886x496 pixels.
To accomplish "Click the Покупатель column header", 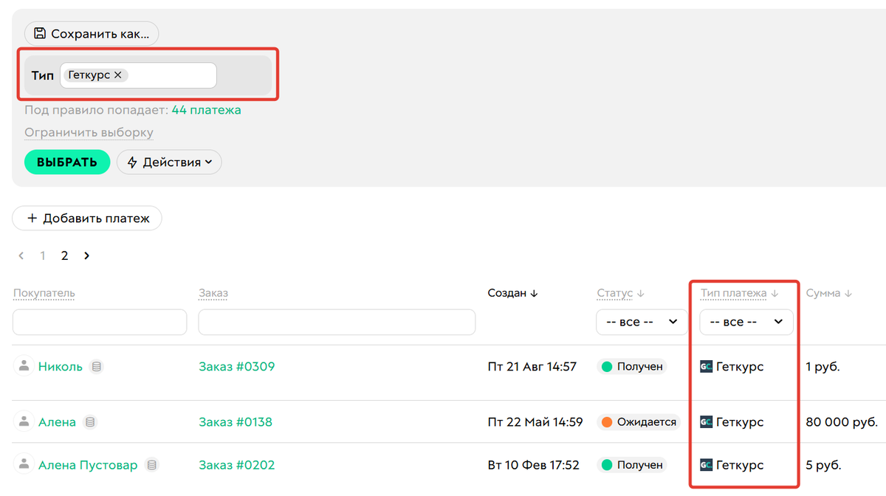I will click(x=44, y=293).
